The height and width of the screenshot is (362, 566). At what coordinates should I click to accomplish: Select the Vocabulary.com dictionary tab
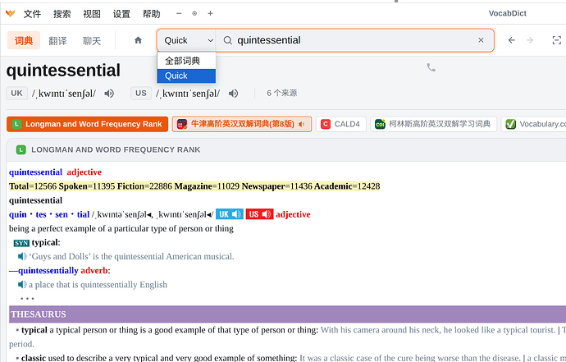(534, 124)
